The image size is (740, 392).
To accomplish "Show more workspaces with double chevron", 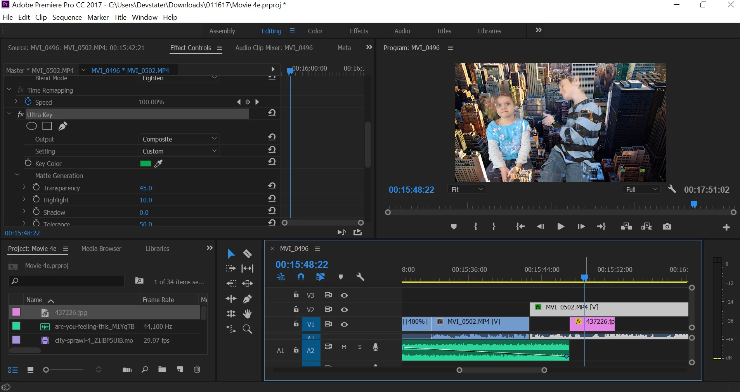I will [539, 30].
